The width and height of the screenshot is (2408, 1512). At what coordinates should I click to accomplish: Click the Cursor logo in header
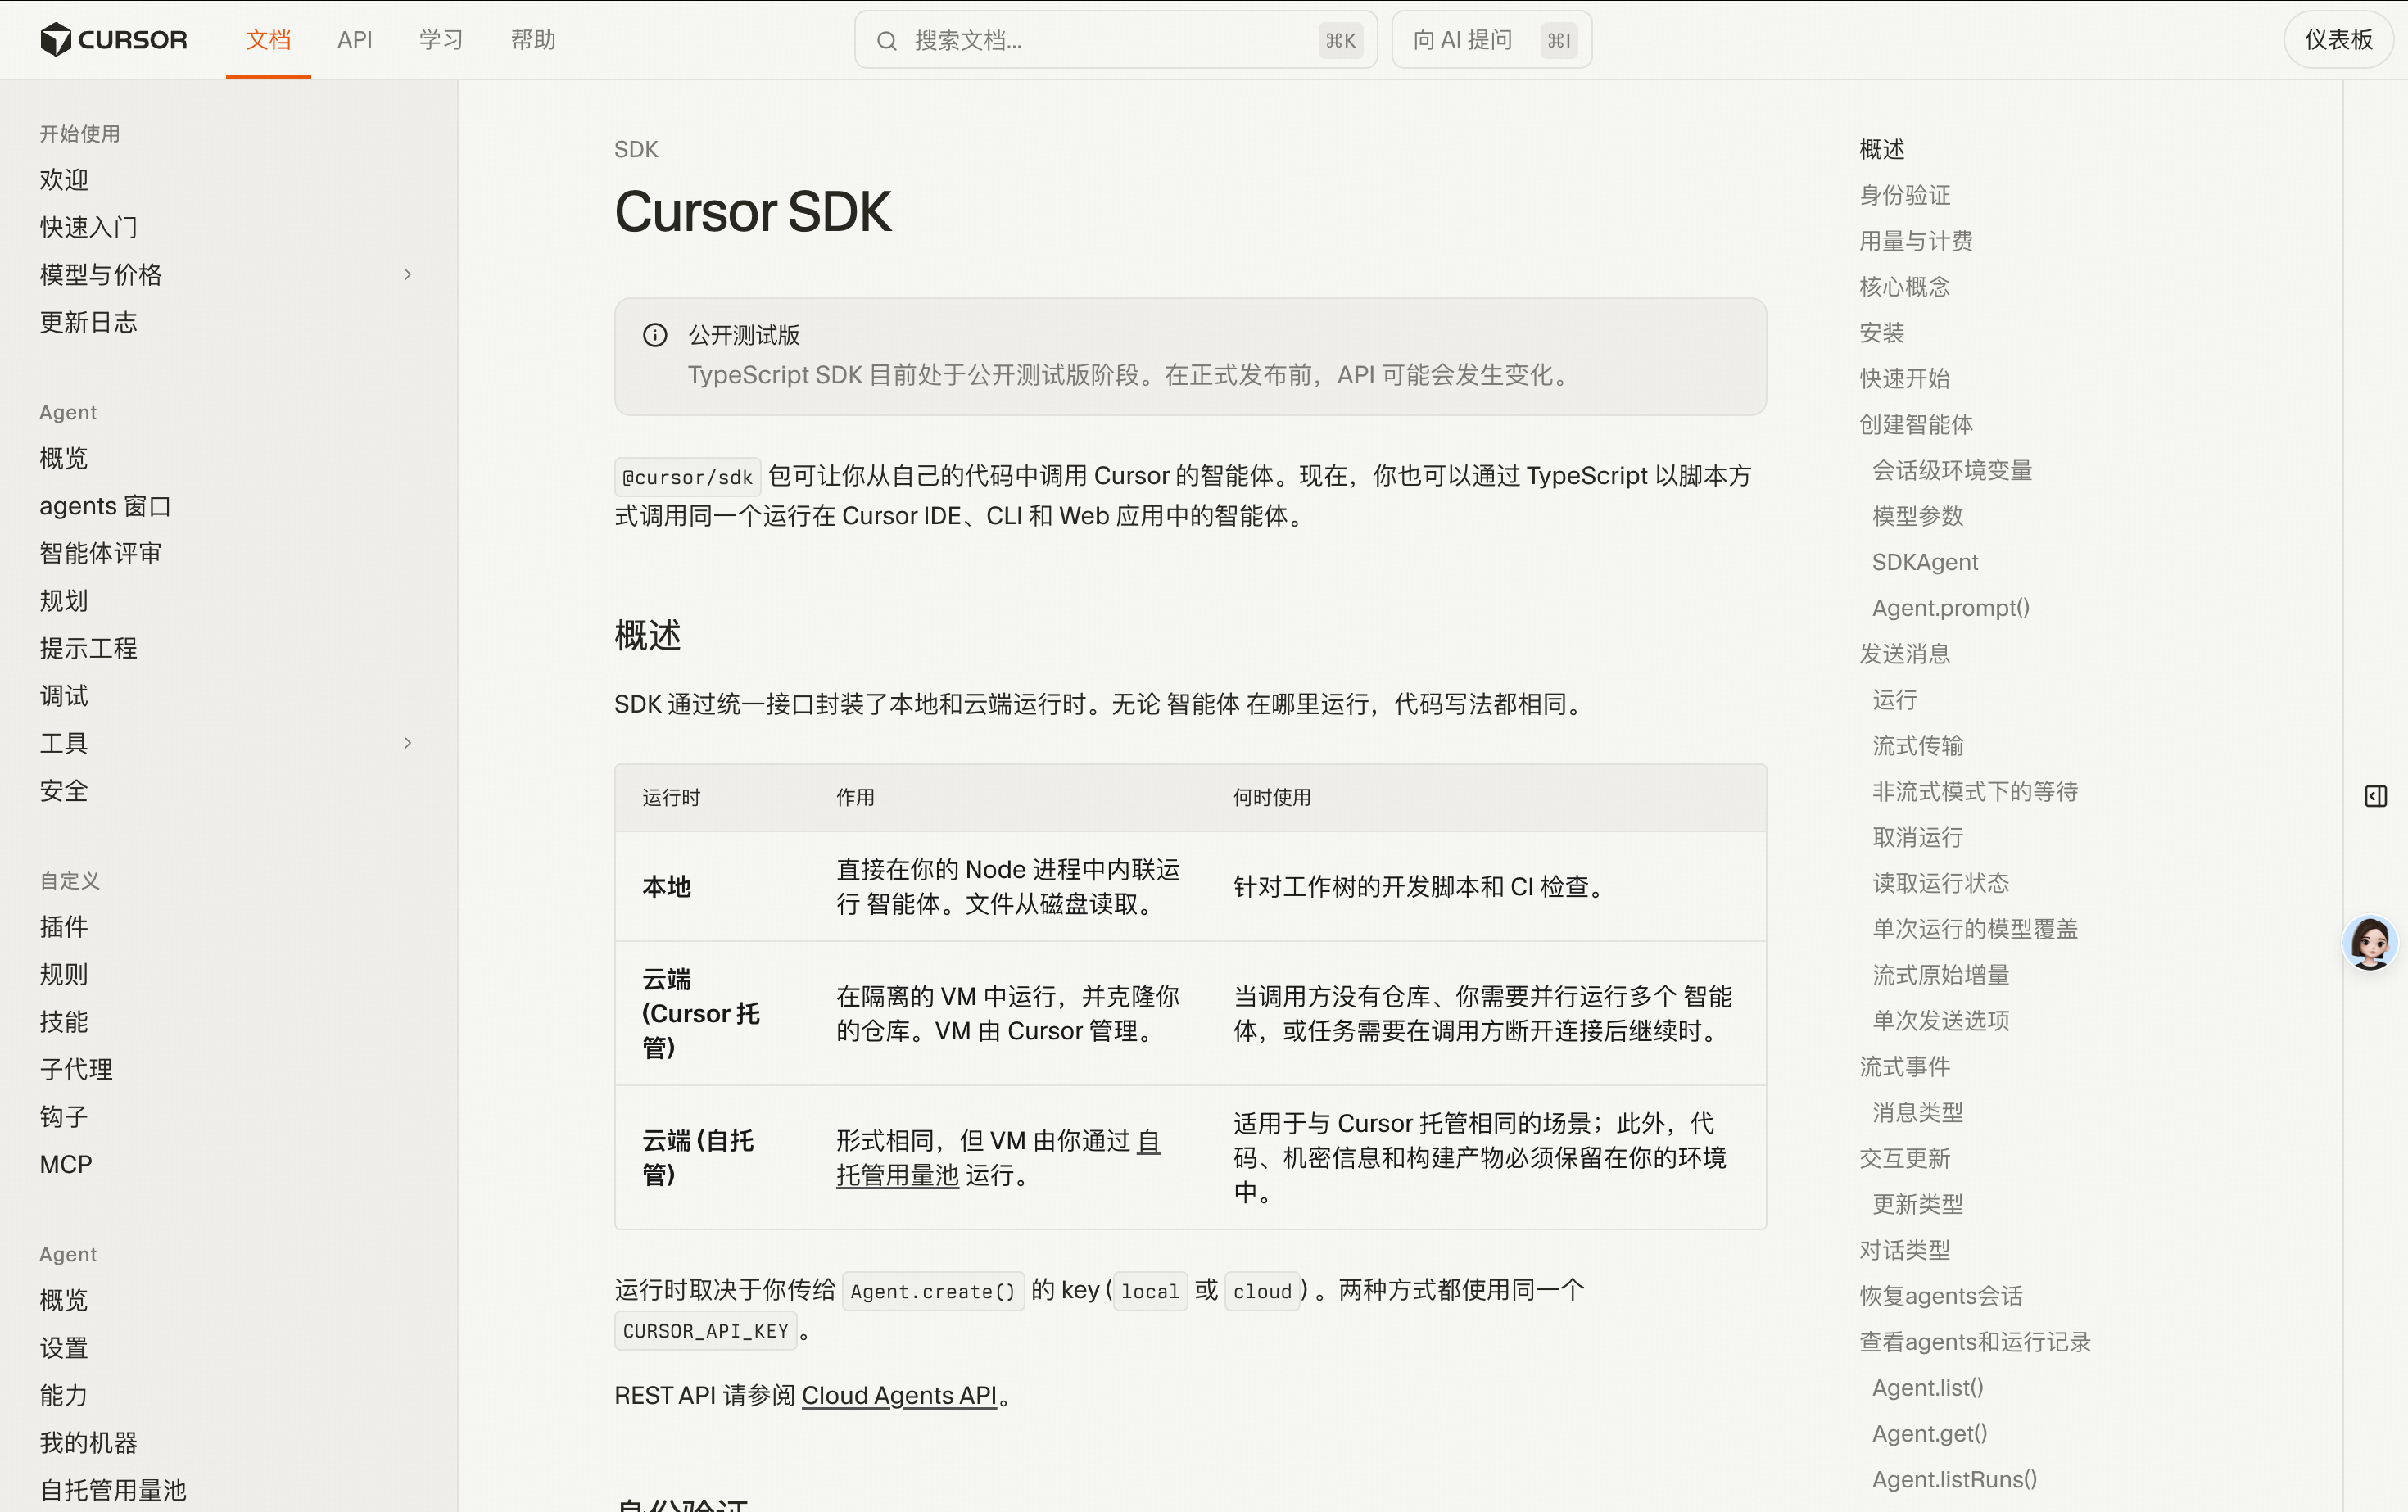[113, 40]
